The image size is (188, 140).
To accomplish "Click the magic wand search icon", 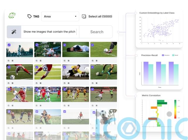I will coord(14,32).
